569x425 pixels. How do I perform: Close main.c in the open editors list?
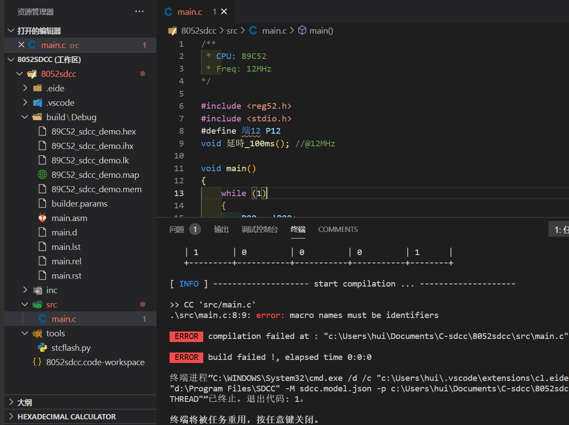(21, 45)
